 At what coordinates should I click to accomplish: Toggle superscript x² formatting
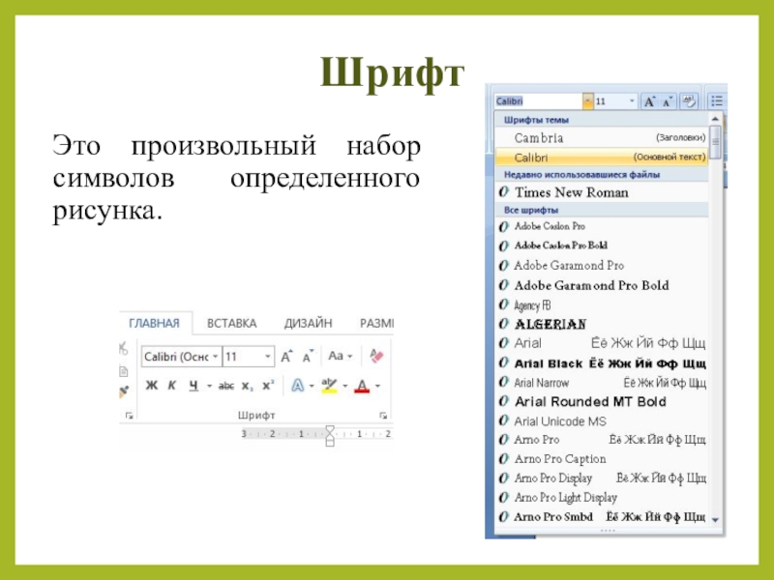(x=268, y=385)
